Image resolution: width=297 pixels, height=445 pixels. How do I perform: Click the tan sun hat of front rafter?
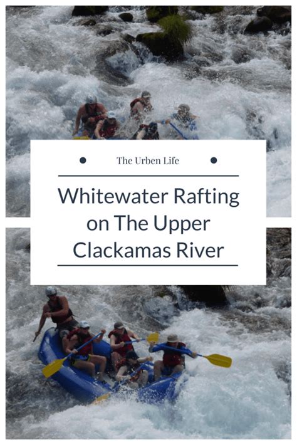[x=172, y=338]
